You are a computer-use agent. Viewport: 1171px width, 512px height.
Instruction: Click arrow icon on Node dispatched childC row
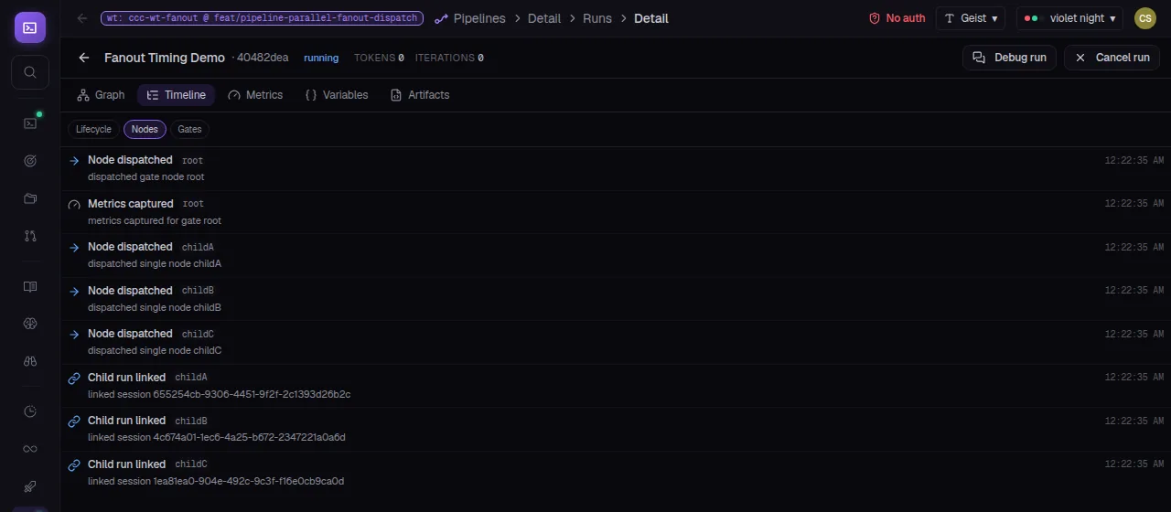[74, 334]
